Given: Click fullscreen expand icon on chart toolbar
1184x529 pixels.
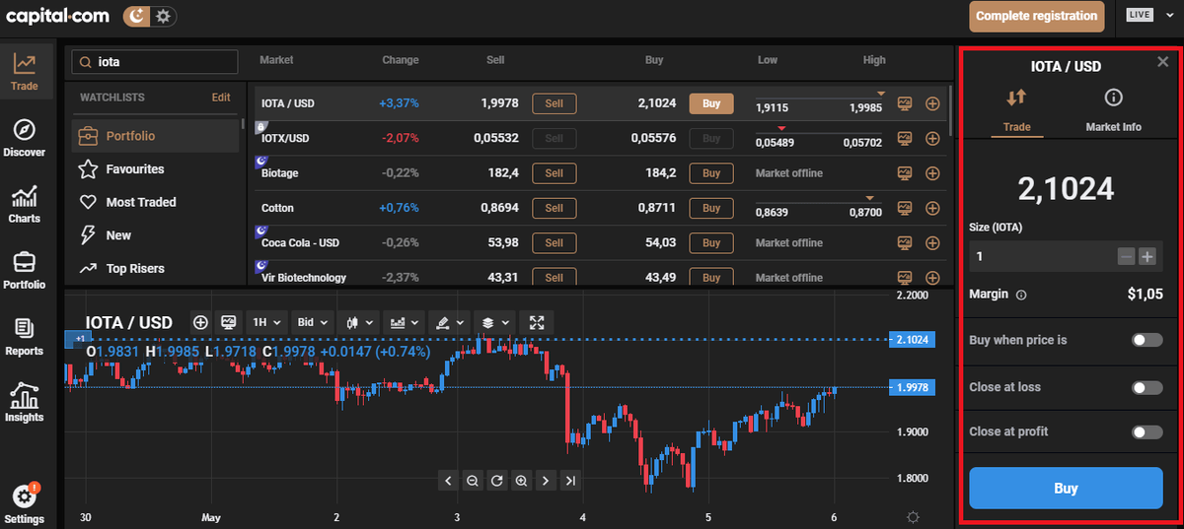Looking at the screenshot, I should [537, 322].
